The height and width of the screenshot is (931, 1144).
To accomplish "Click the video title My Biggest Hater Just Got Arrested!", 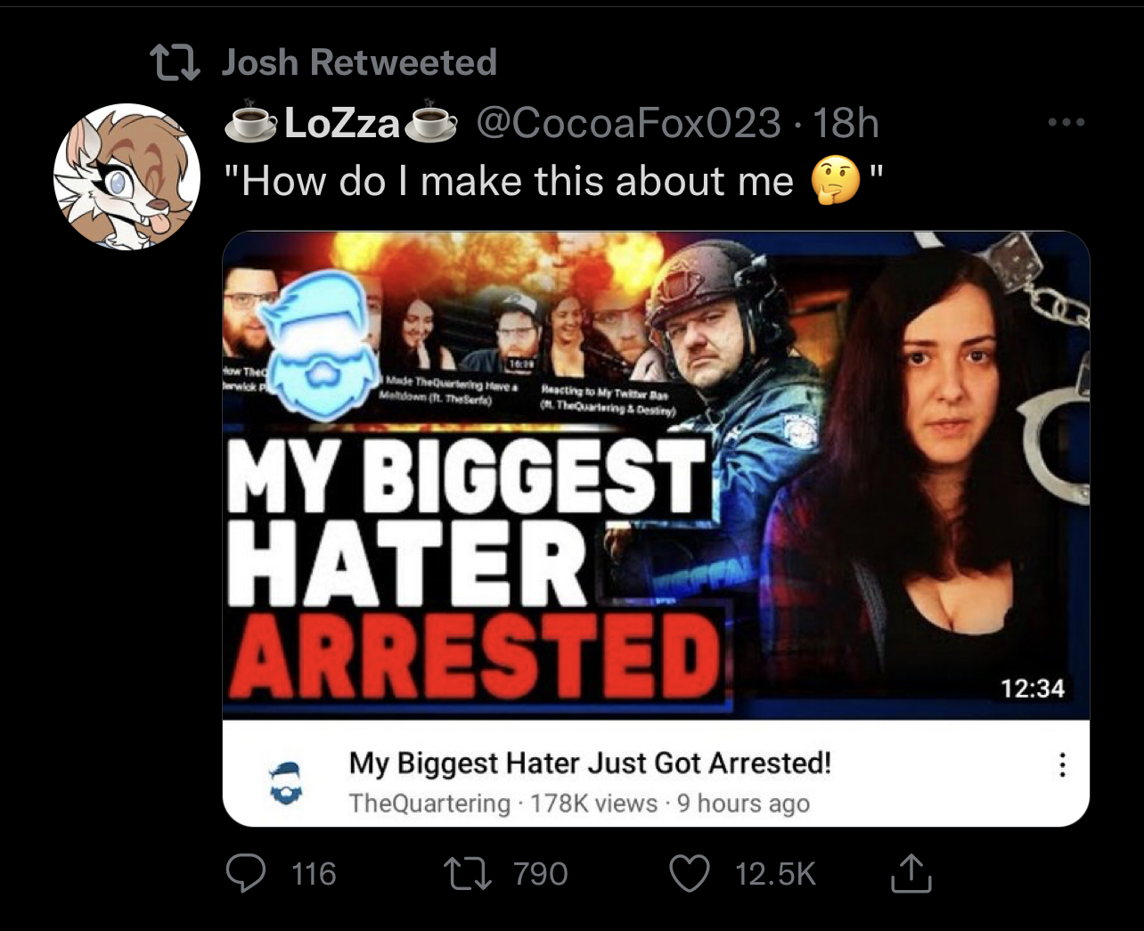I will [589, 763].
